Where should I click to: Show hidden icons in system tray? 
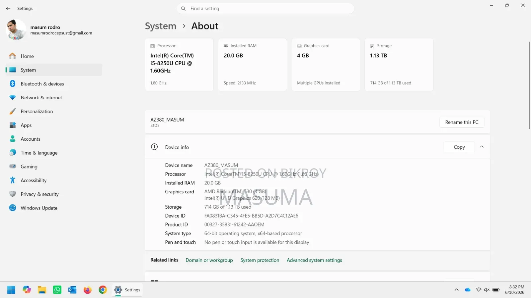point(457,290)
